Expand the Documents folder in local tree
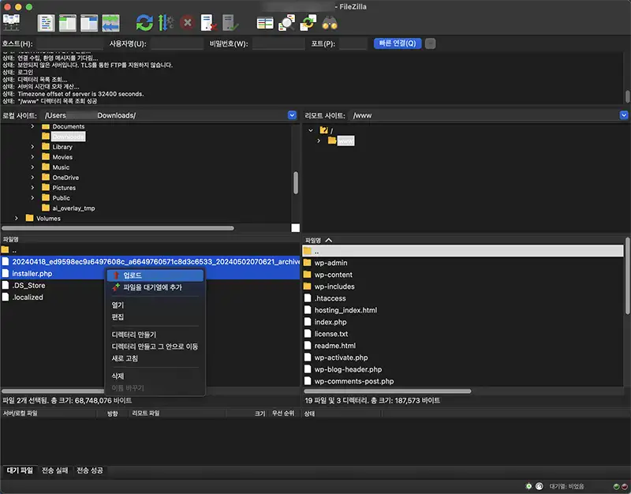This screenshot has height=494, width=631. point(32,126)
